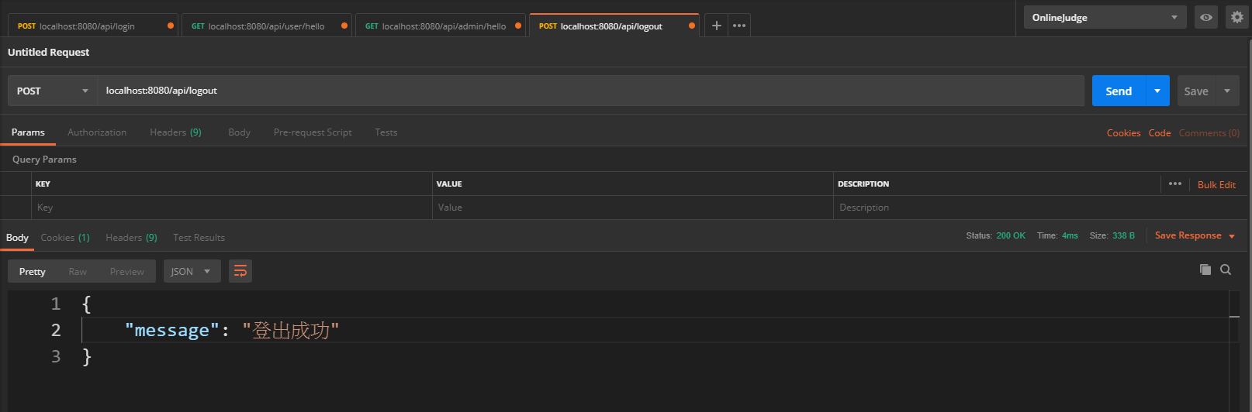The image size is (1252, 412).
Task: Click the request URL input field
Action: tap(590, 91)
